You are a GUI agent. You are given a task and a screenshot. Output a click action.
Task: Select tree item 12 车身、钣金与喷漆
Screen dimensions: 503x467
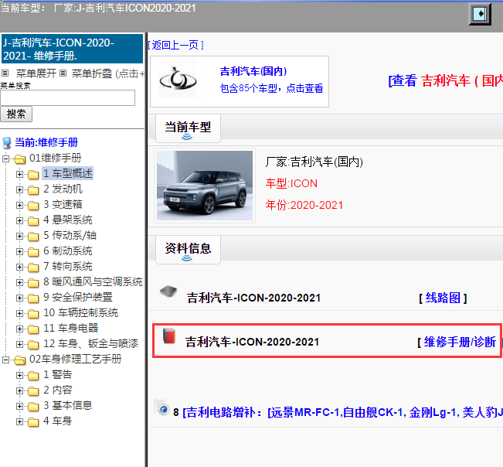click(x=90, y=343)
